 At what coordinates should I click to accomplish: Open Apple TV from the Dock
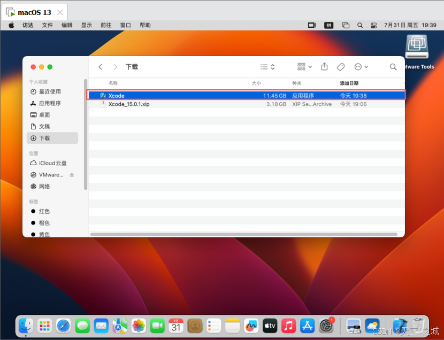(270, 326)
